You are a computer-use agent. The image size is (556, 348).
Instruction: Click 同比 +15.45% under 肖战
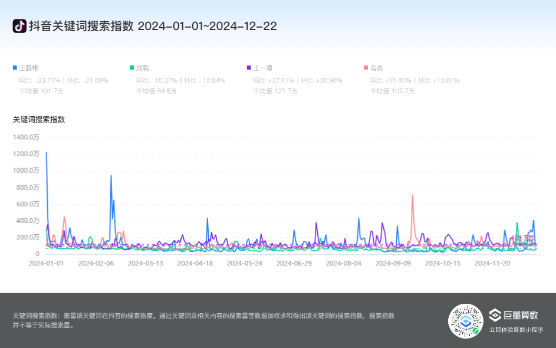(x=391, y=81)
